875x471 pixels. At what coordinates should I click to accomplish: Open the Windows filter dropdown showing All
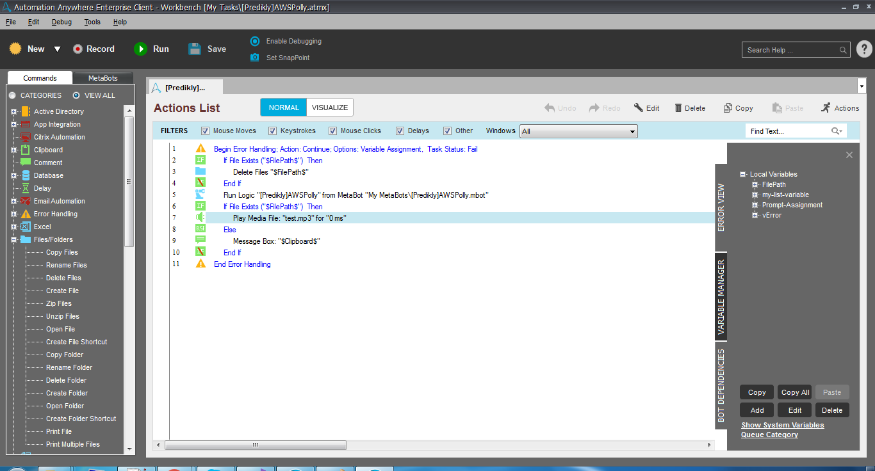pyautogui.click(x=578, y=131)
